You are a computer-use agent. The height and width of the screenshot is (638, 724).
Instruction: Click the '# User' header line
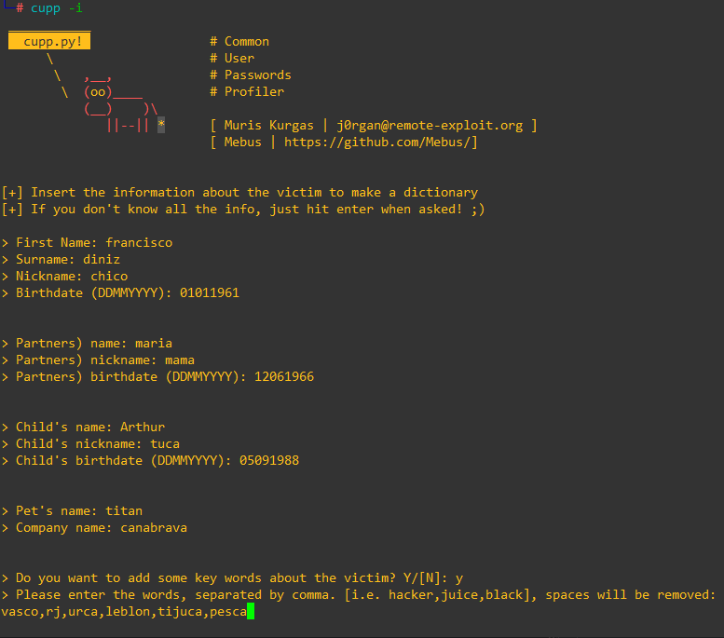(x=232, y=58)
